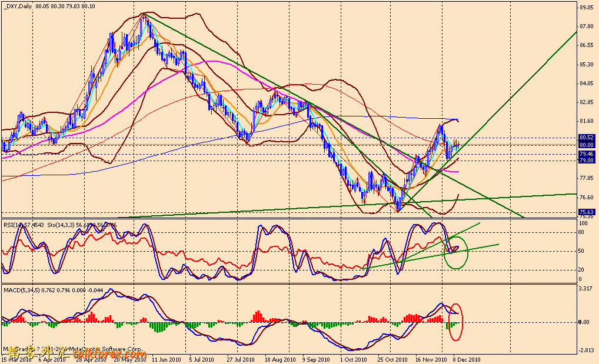Click the _DXY,Daily chart title text
This screenshot has height=364, width=599.
pos(18,6)
